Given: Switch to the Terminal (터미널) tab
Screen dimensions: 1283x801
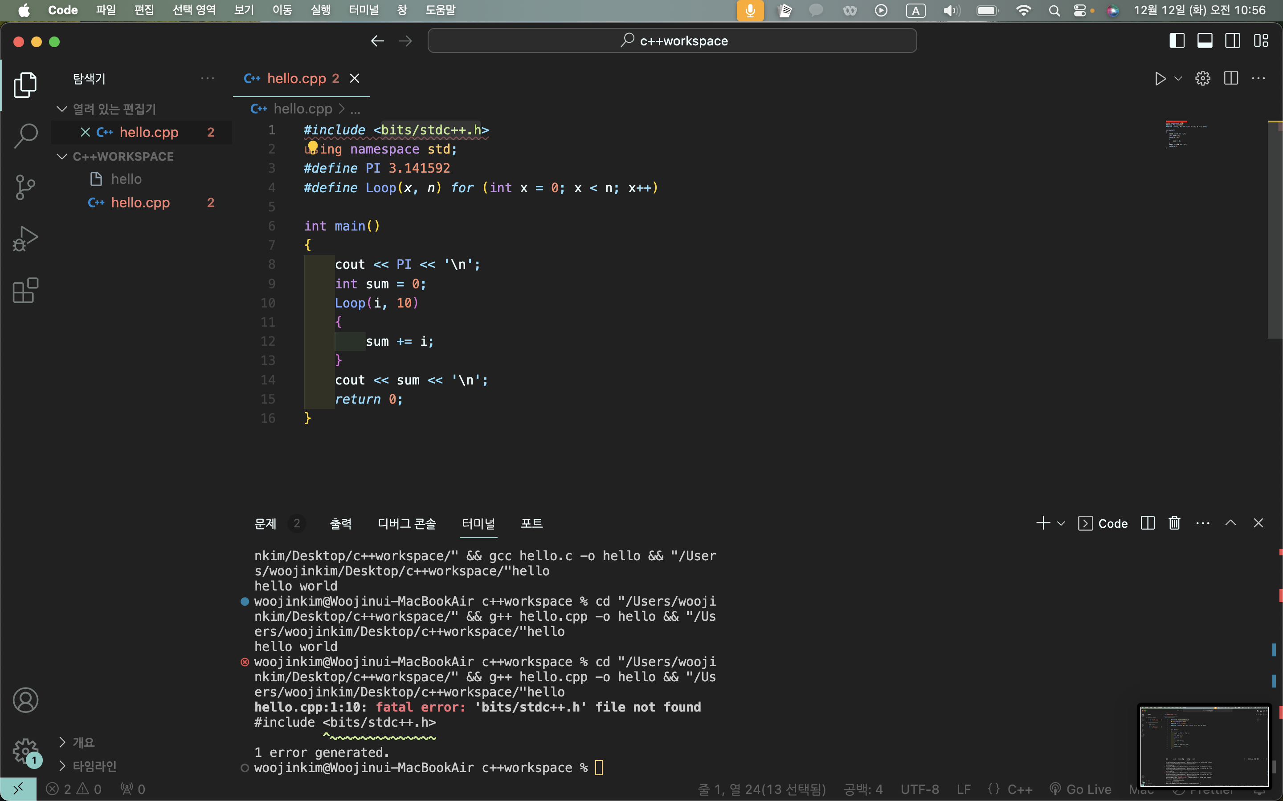Looking at the screenshot, I should [x=478, y=523].
